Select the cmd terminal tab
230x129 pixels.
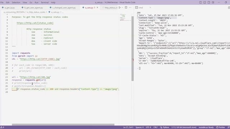coord(141,8)
